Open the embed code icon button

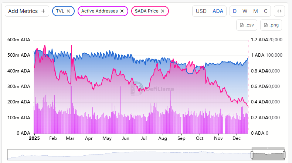279,11
